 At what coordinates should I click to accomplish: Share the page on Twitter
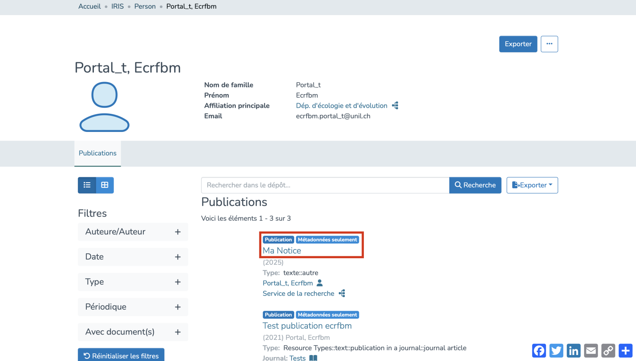coord(556,350)
